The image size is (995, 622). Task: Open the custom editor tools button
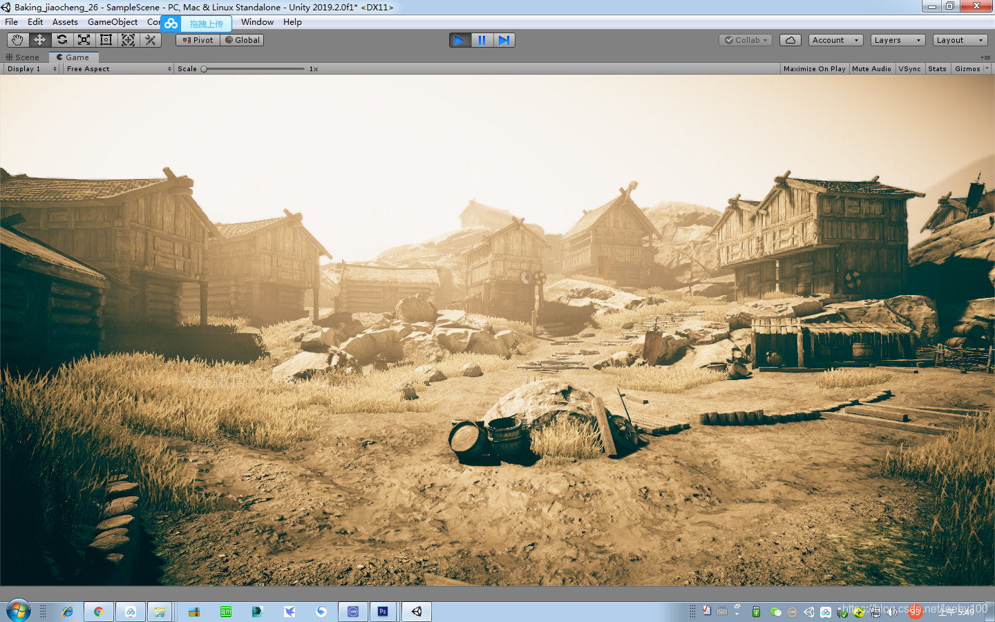tap(150, 40)
